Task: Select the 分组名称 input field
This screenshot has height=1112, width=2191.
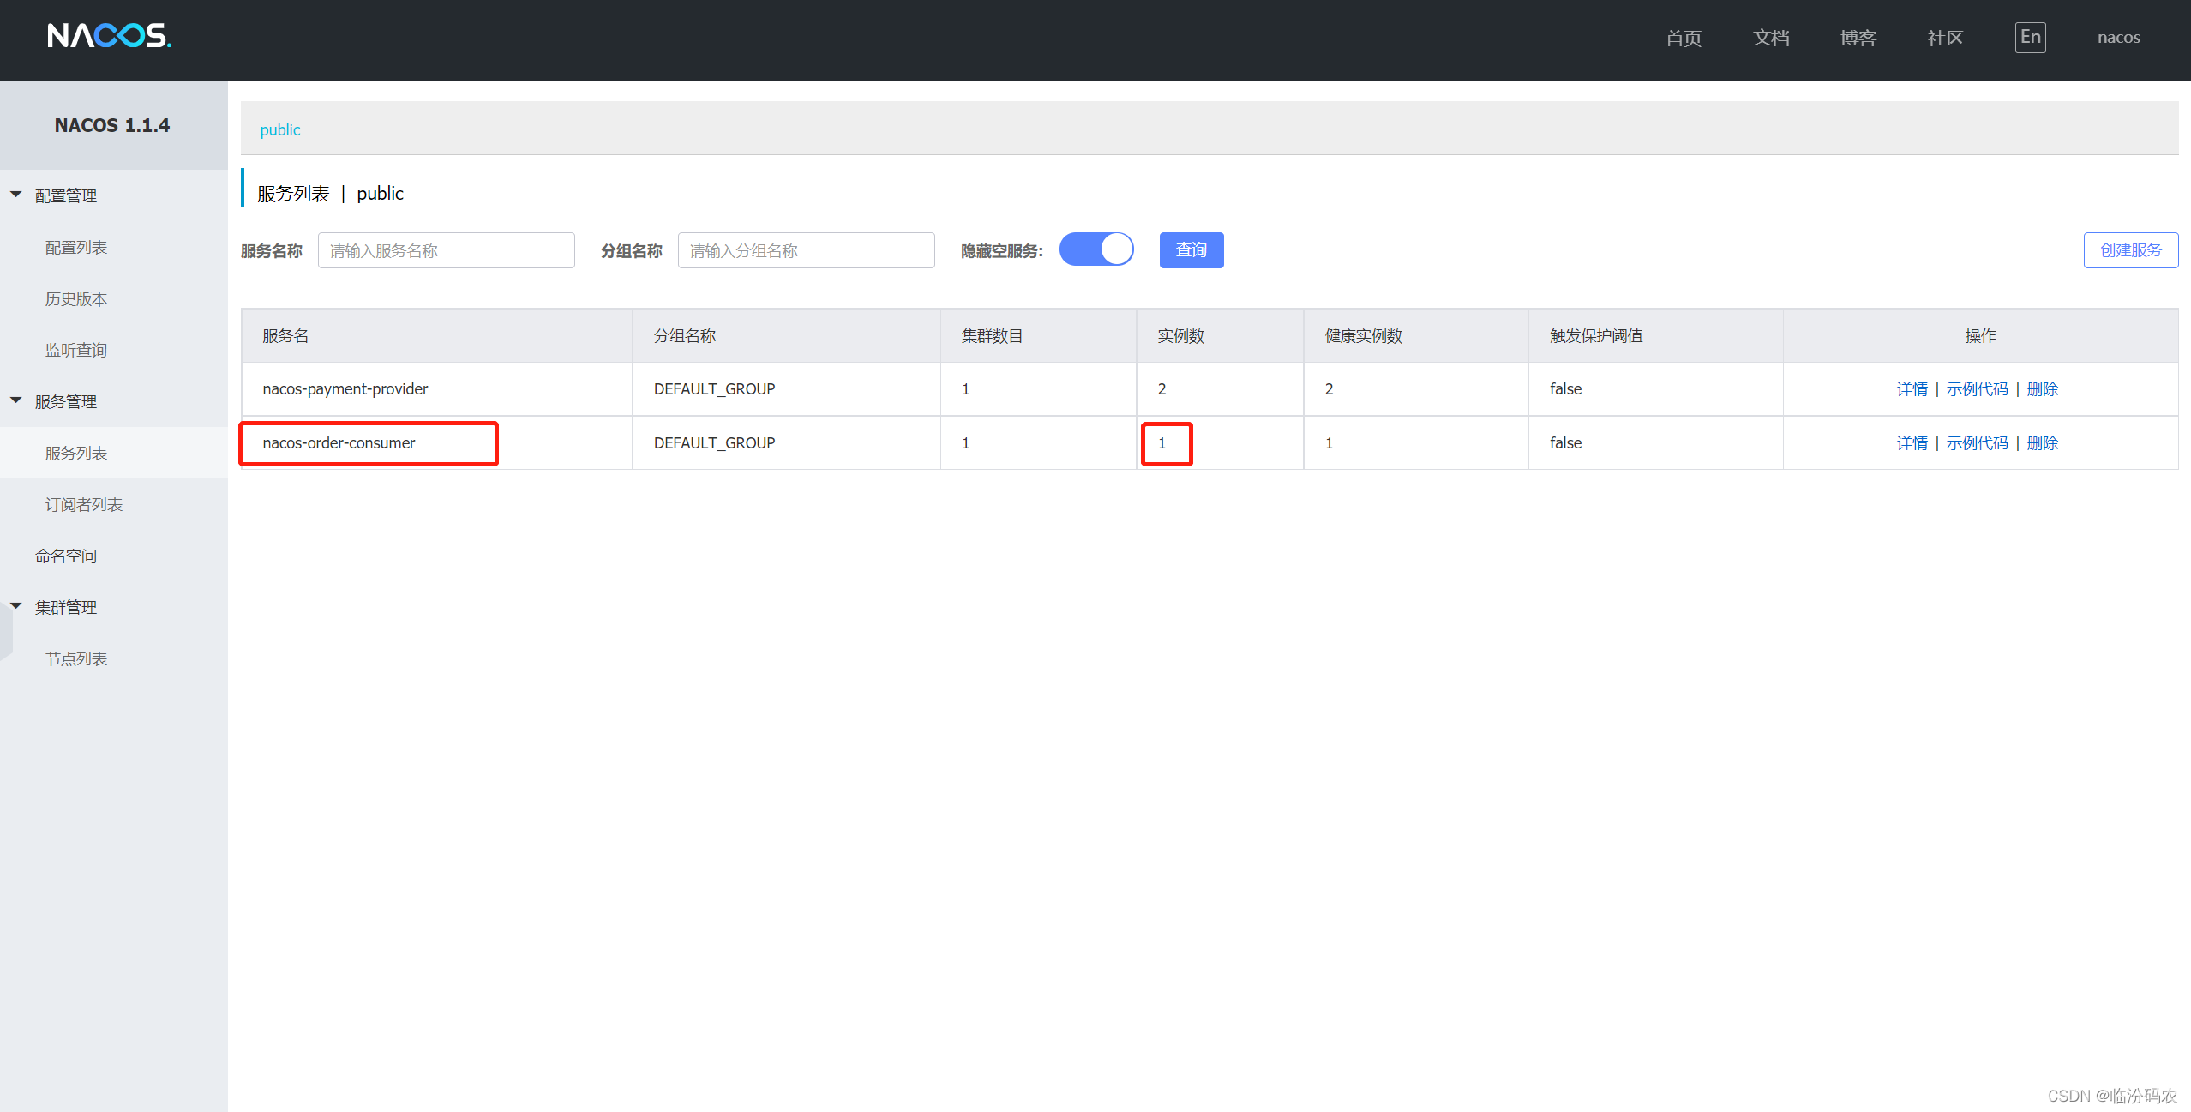Action: point(805,249)
